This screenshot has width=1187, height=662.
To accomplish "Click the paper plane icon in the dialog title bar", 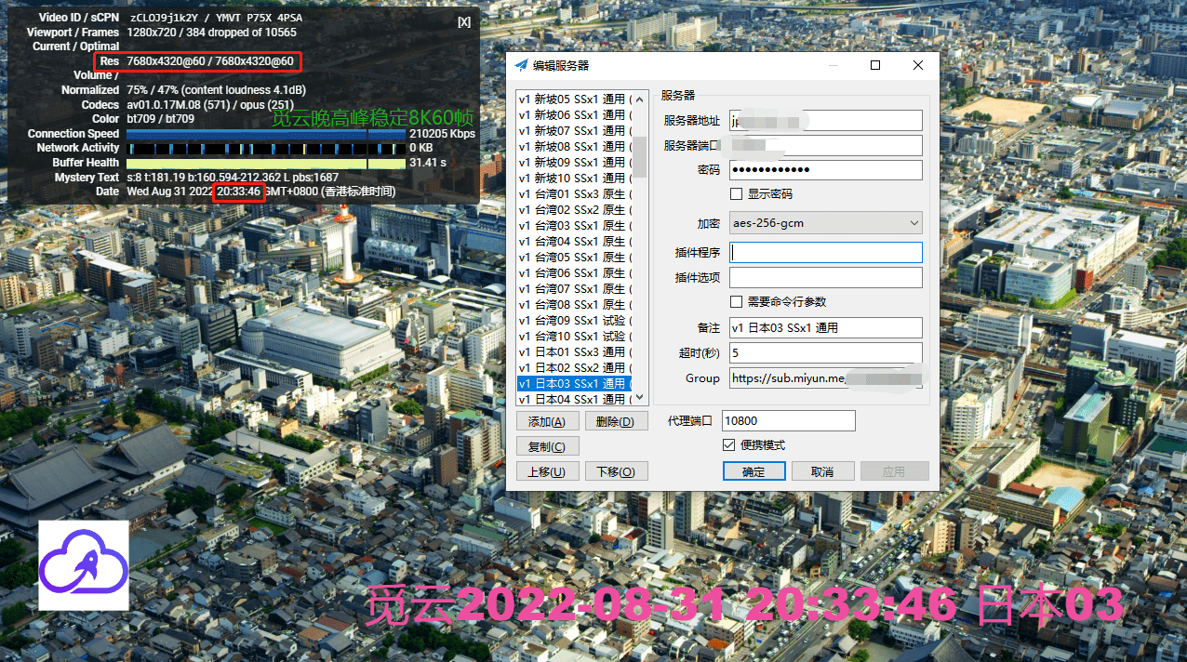I will (x=521, y=65).
